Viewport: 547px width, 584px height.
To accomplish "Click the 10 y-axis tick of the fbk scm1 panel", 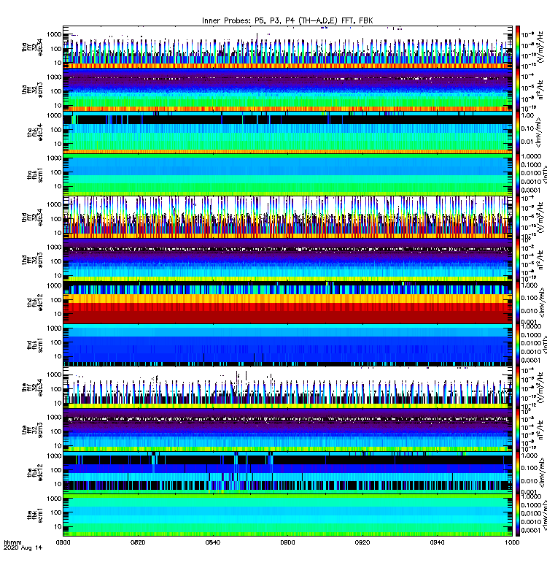I will tap(58, 526).
